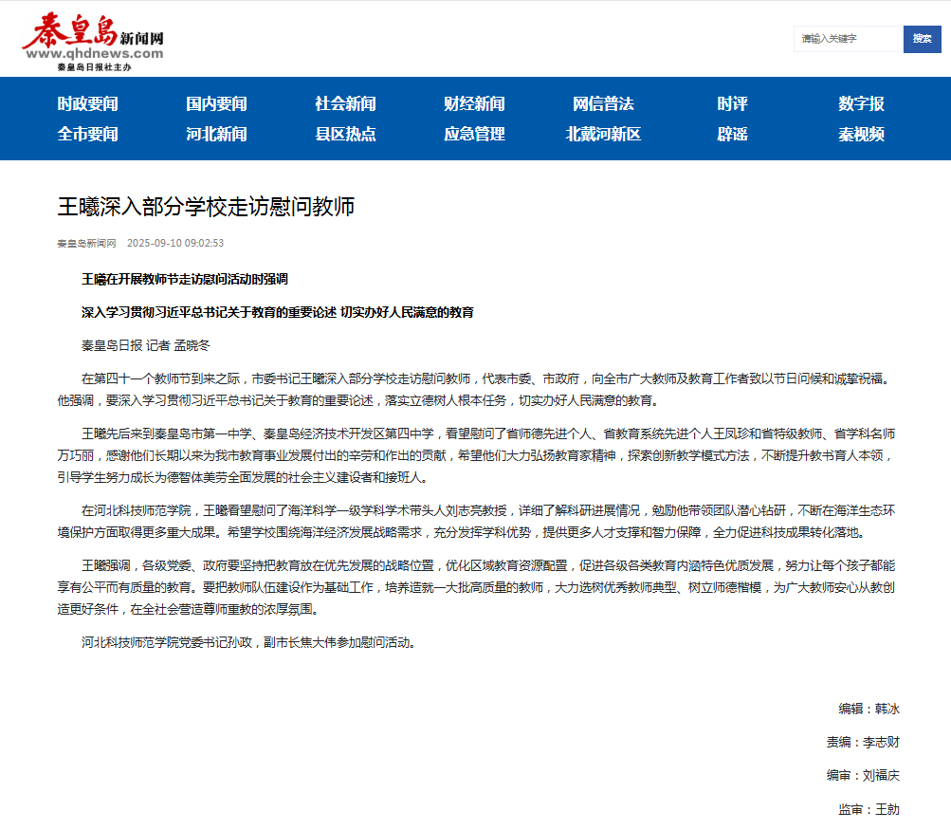This screenshot has width=951, height=830.
Task: Open the 数字报 digital newspaper
Action: coord(861,104)
